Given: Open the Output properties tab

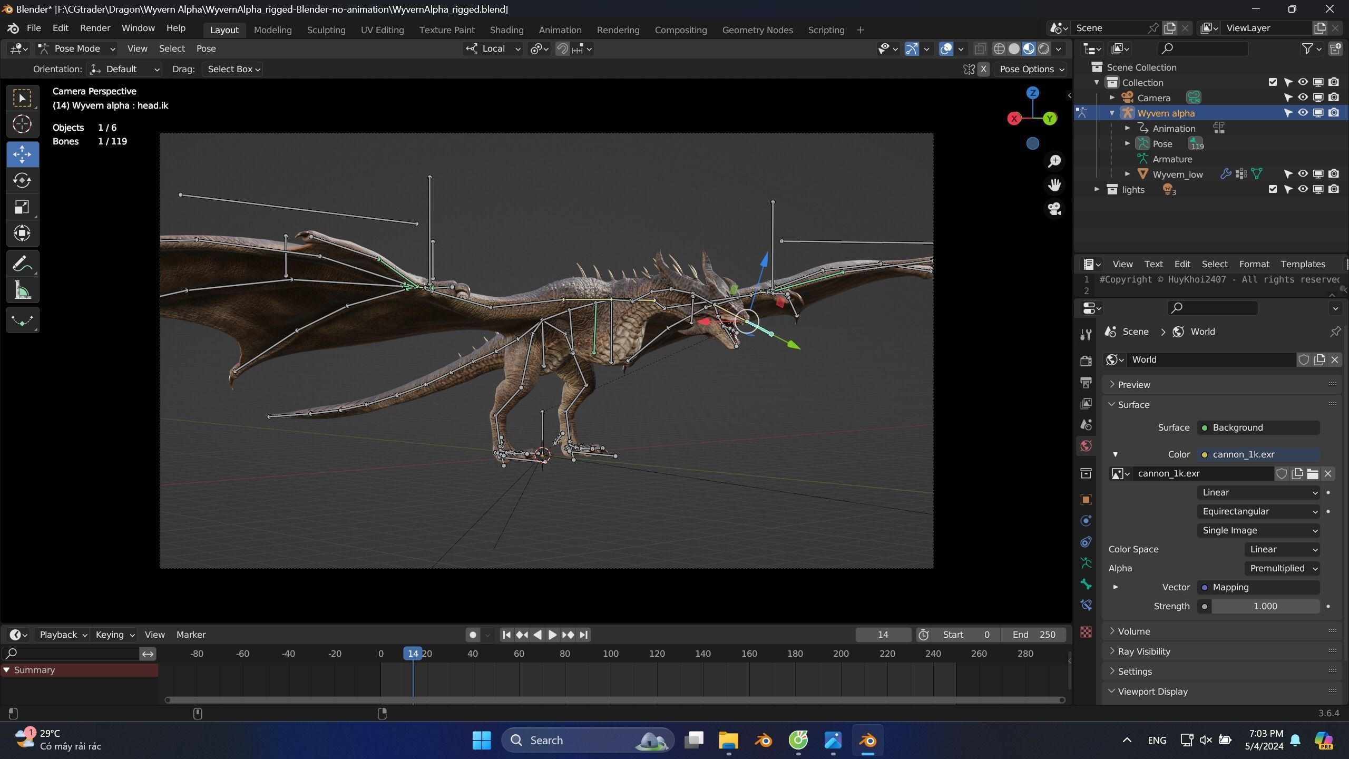Looking at the screenshot, I should (x=1086, y=382).
